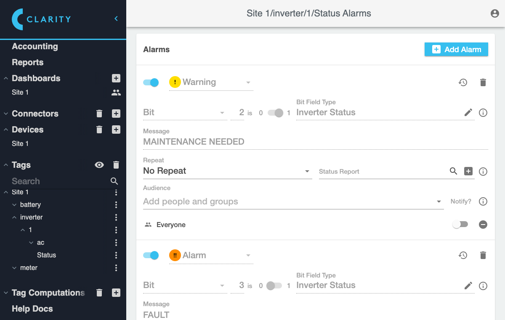Collapse the inverter tree node
This screenshot has height=320, width=505.
(x=14, y=217)
